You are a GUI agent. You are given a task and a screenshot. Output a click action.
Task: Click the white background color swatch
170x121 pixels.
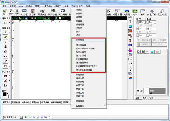[x=8, y=97]
